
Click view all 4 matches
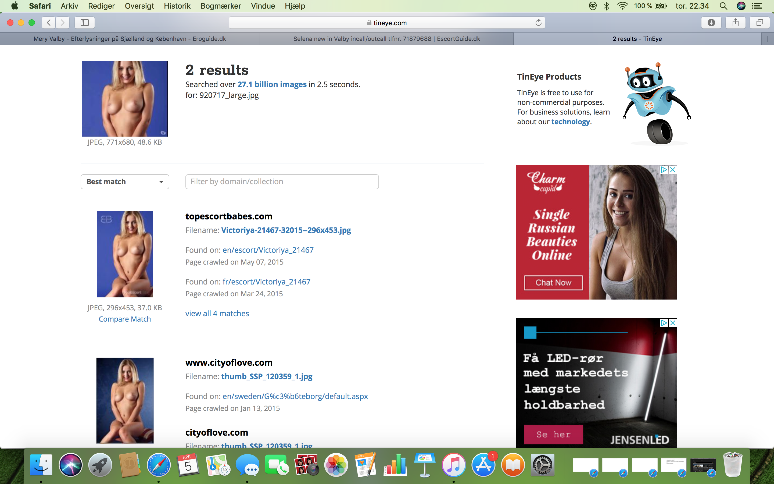(217, 313)
